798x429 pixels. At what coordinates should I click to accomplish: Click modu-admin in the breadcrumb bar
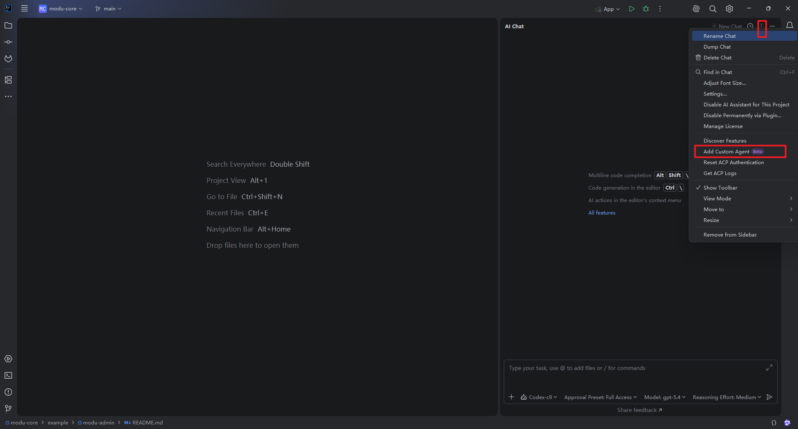point(96,423)
